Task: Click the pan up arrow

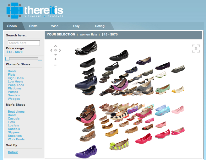Action: click(x=56, y=46)
